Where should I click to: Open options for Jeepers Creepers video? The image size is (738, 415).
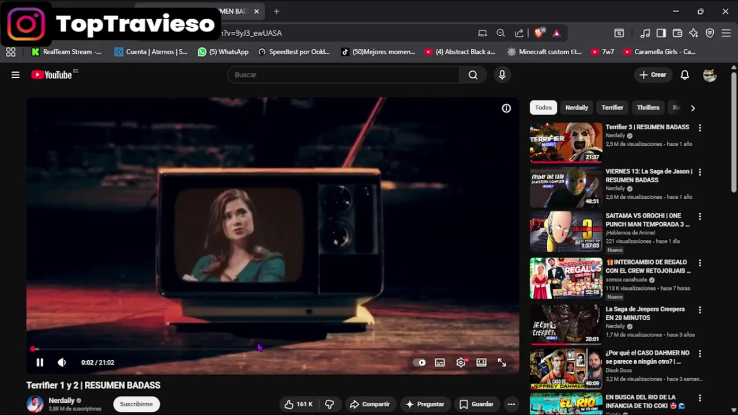click(x=700, y=310)
